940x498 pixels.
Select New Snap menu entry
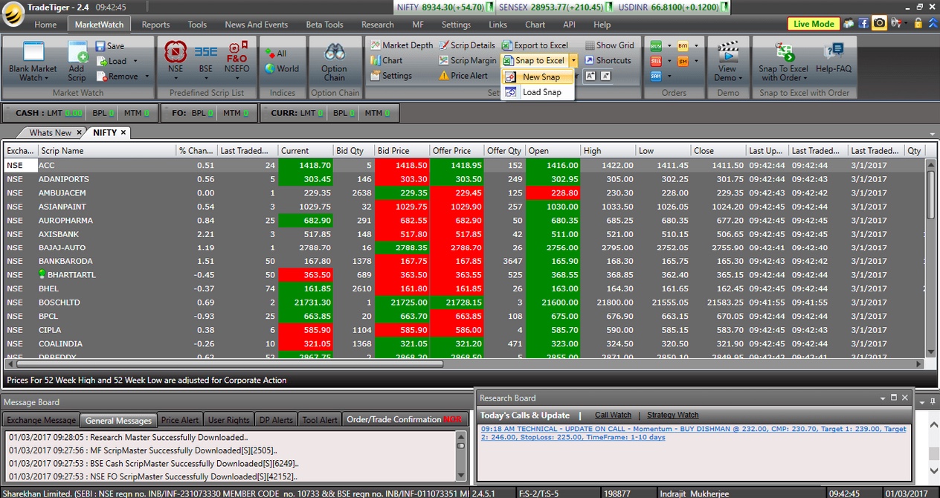point(537,77)
